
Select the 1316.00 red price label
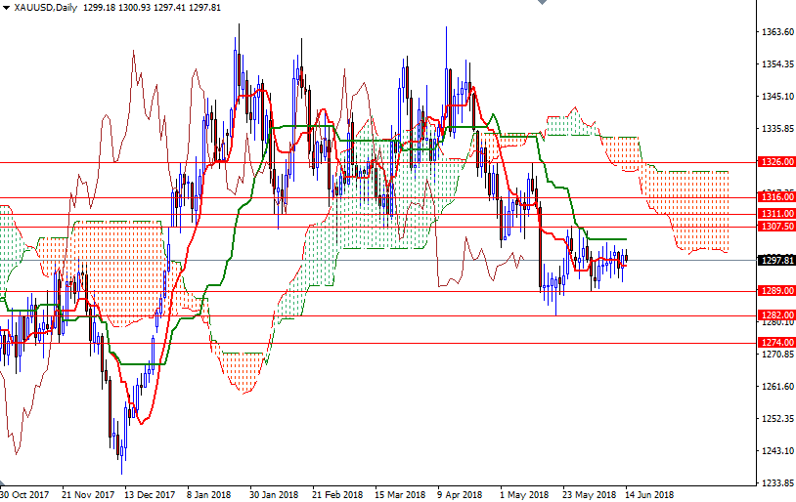click(x=776, y=196)
